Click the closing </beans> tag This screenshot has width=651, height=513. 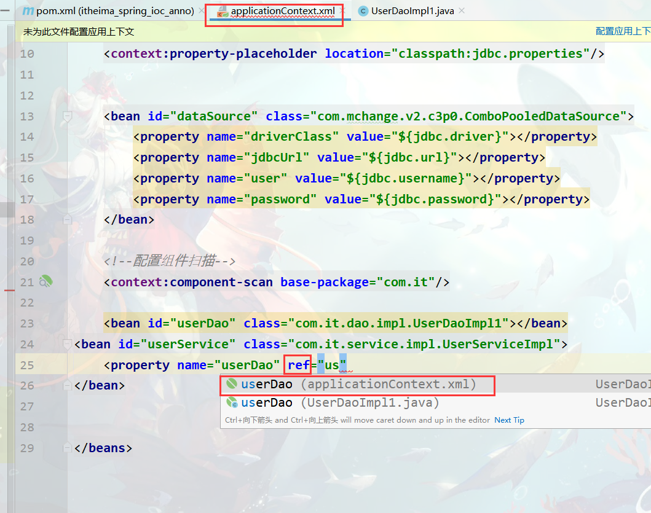(x=103, y=448)
